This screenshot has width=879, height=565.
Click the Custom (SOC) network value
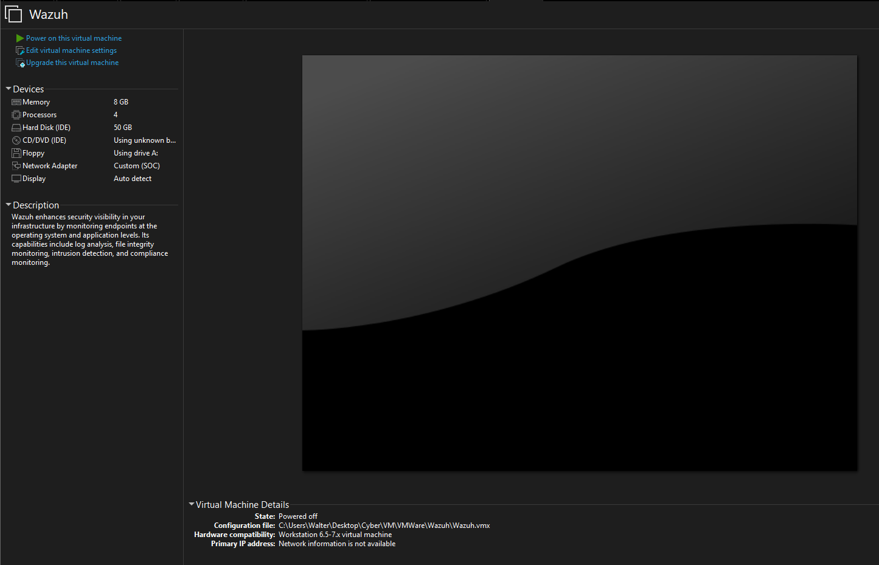tap(137, 166)
